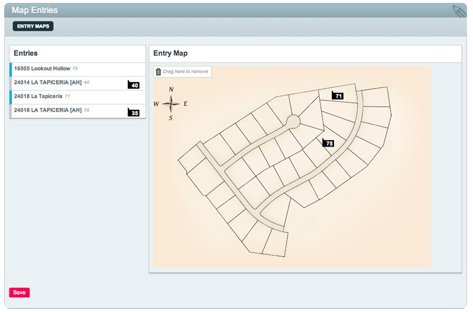Save the map entries

pyautogui.click(x=20, y=292)
